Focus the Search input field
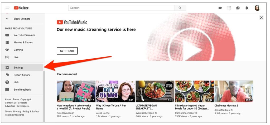Image resolution: width=270 pixels, height=125 pixels. (x=121, y=8)
